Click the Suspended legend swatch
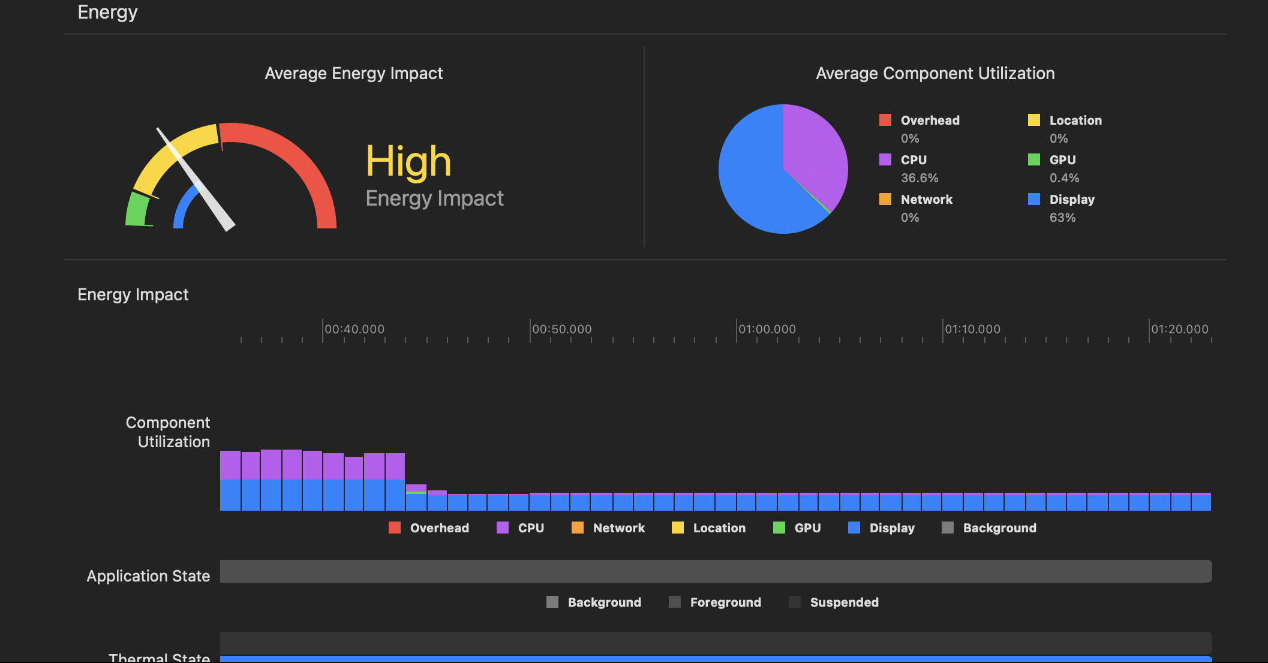Screen dimensions: 1268x663 (795, 602)
